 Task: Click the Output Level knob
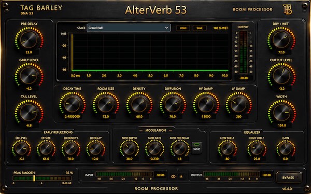[281, 76]
